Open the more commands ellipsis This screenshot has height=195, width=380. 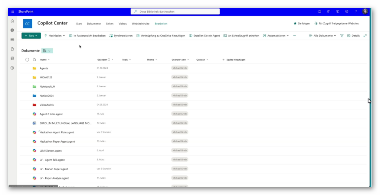click(x=294, y=36)
